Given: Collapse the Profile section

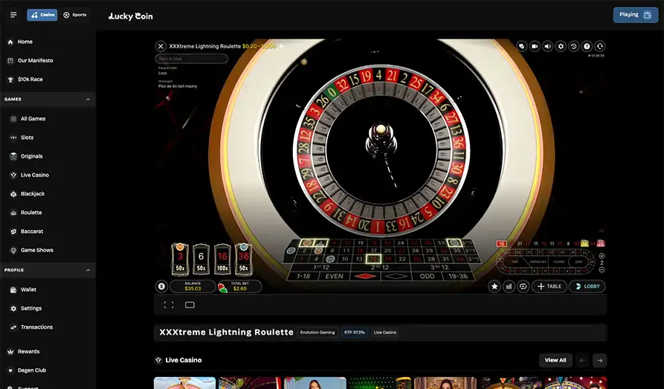Looking at the screenshot, I should [x=88, y=270].
